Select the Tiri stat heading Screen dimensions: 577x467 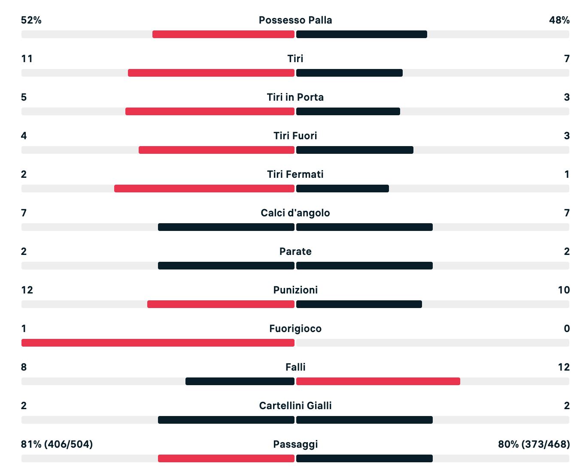(x=295, y=59)
